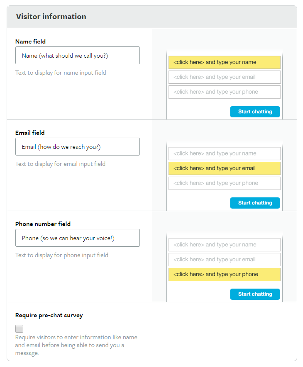Click the Phone number field label
Viewport: 303px width, 367px height.
[43, 224]
